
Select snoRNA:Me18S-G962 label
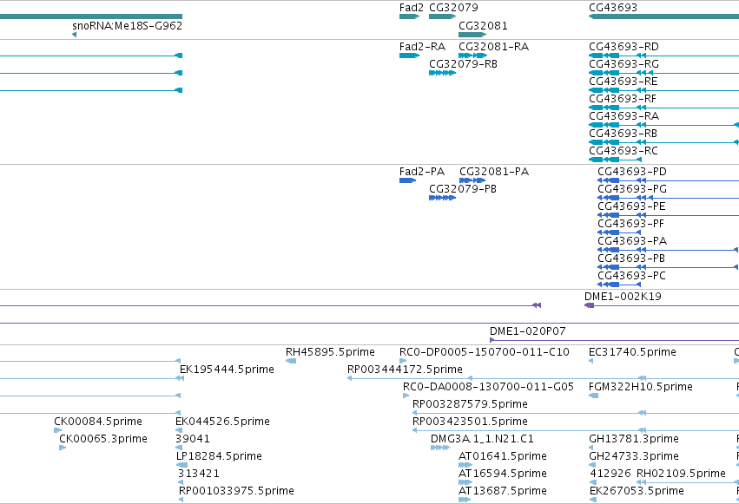[x=128, y=25]
